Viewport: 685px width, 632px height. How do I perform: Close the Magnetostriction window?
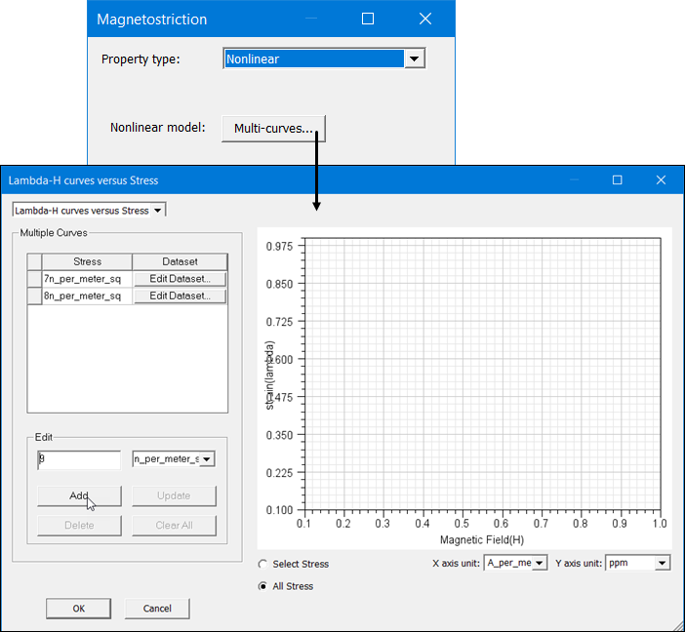tap(425, 19)
